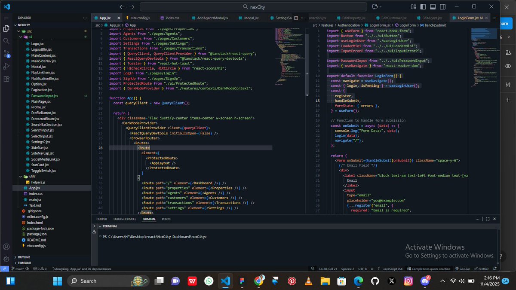Image resolution: width=516 pixels, height=290 pixels.
Task: Open the Copilot chat icon in the title bar
Action: [x=375, y=7]
